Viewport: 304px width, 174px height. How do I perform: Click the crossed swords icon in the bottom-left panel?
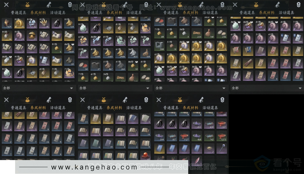[6, 100]
